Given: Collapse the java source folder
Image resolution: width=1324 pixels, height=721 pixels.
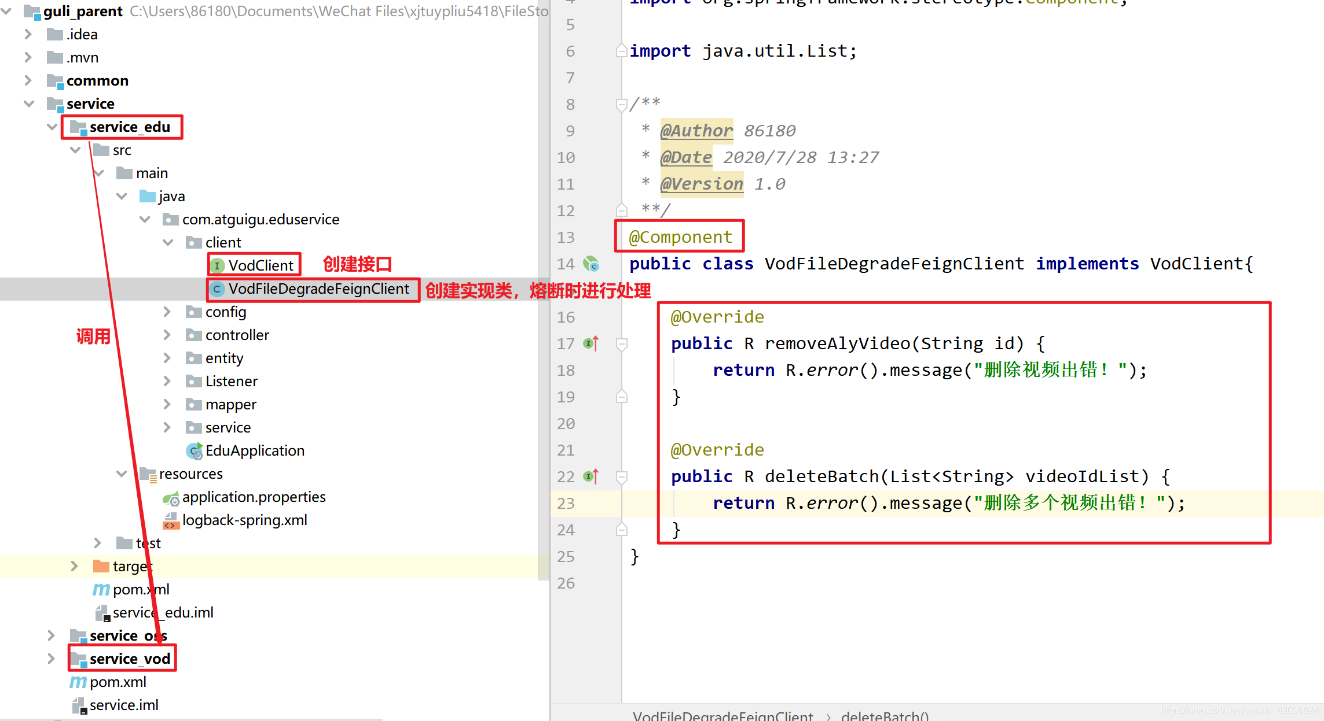Looking at the screenshot, I should [x=122, y=196].
